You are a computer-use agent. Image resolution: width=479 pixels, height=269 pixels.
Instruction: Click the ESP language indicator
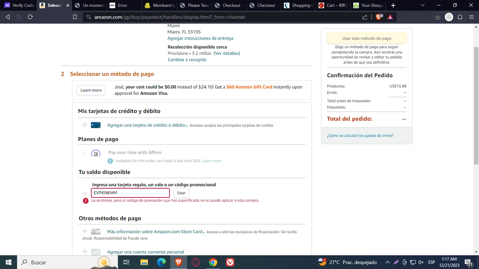(431, 262)
